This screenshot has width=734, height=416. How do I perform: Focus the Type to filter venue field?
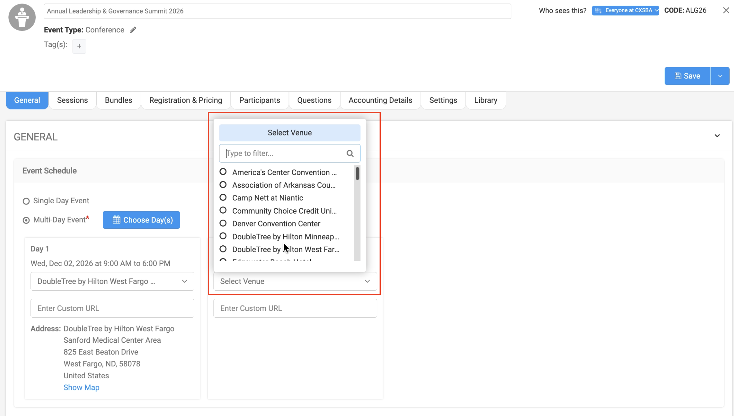pos(283,153)
